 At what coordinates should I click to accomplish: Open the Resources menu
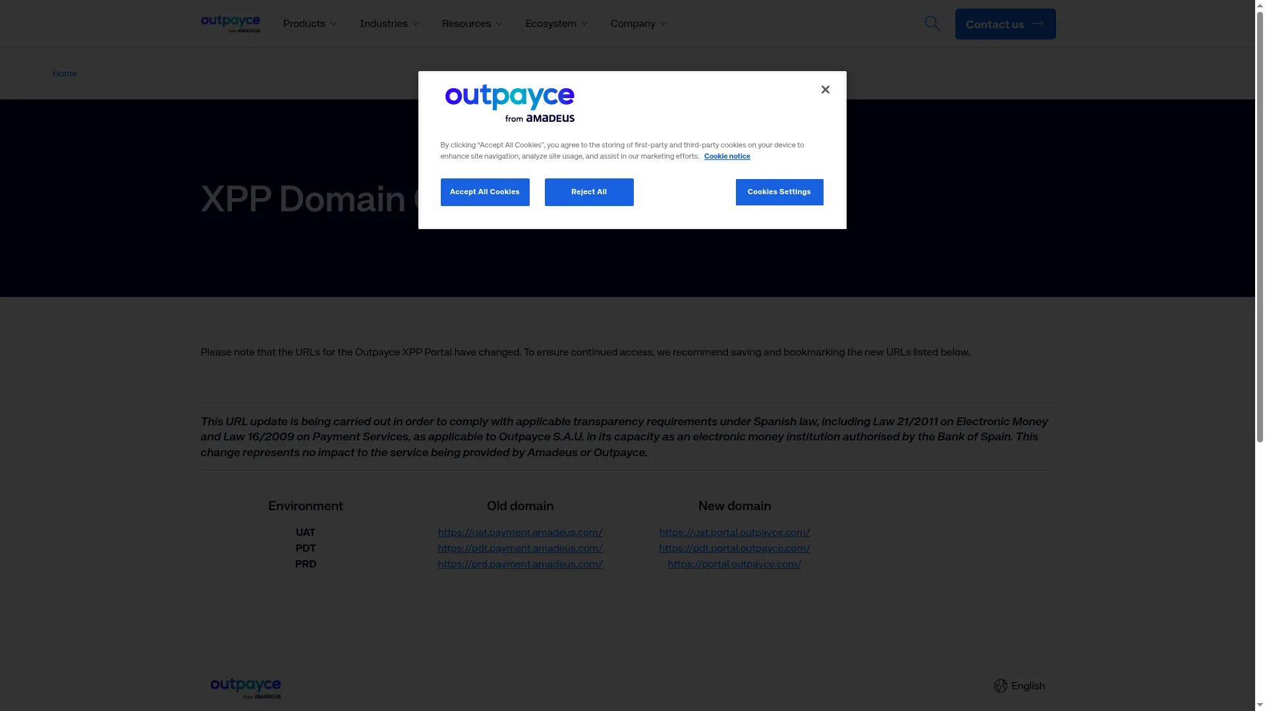tap(472, 24)
